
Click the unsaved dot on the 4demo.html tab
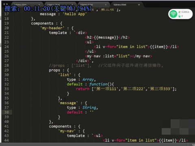tap(139, 5)
